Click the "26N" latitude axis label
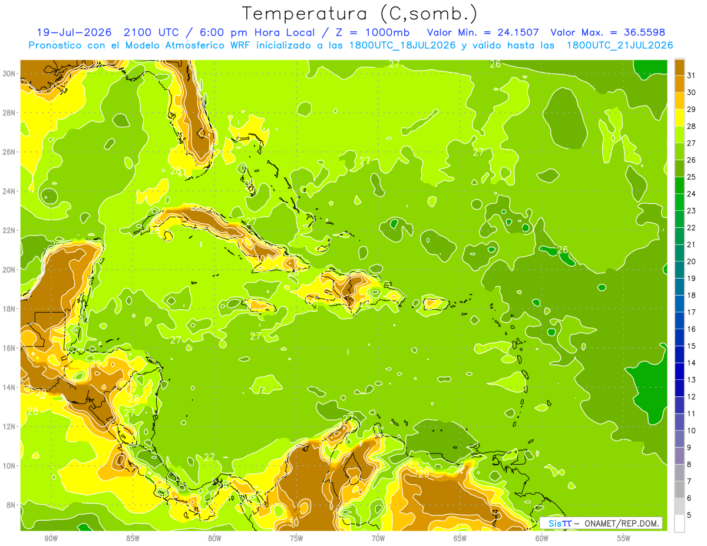707x546 pixels. click(9, 152)
